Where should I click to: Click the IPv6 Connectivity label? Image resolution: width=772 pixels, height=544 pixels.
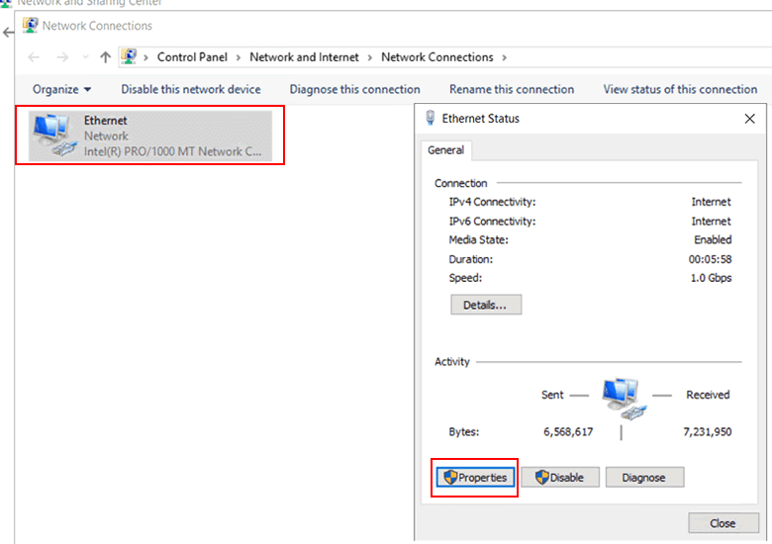(492, 221)
